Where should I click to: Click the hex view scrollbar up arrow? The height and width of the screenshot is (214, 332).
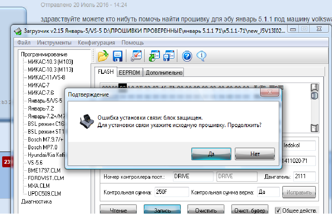pyautogui.click(x=315, y=87)
